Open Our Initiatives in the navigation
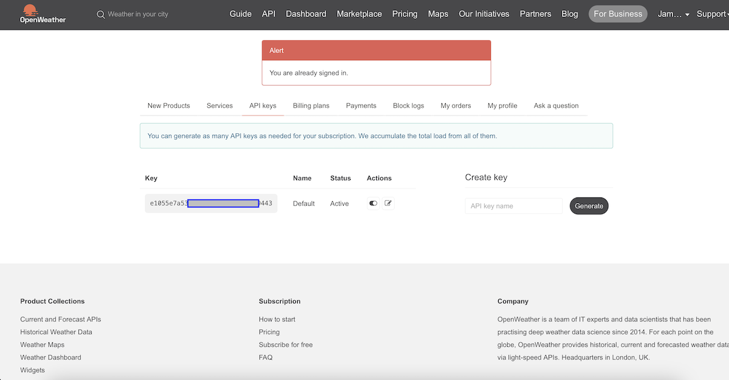Viewport: 729px width, 380px height. (x=484, y=14)
